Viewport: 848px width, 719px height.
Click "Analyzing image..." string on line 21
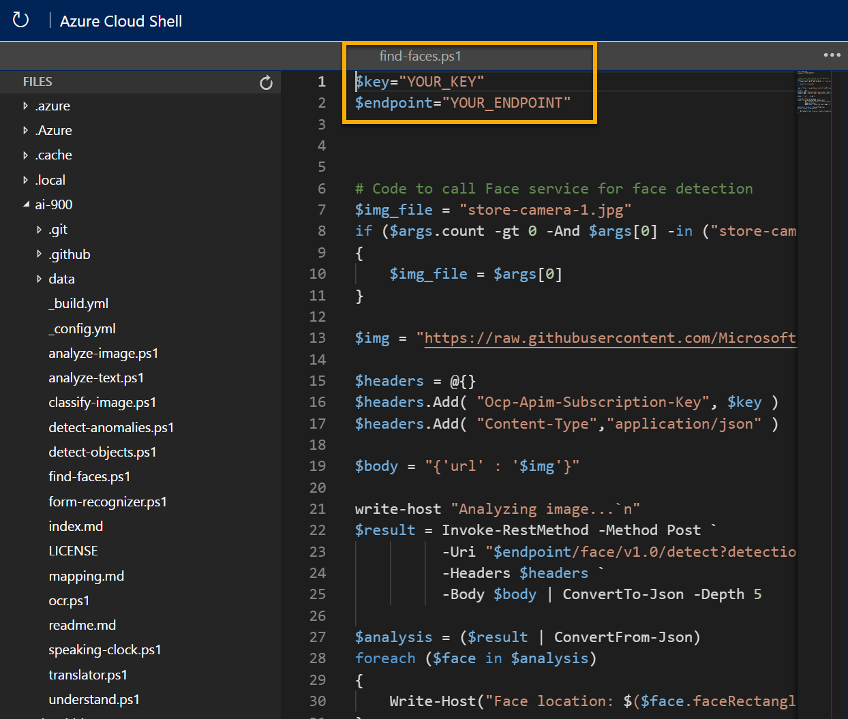(545, 509)
